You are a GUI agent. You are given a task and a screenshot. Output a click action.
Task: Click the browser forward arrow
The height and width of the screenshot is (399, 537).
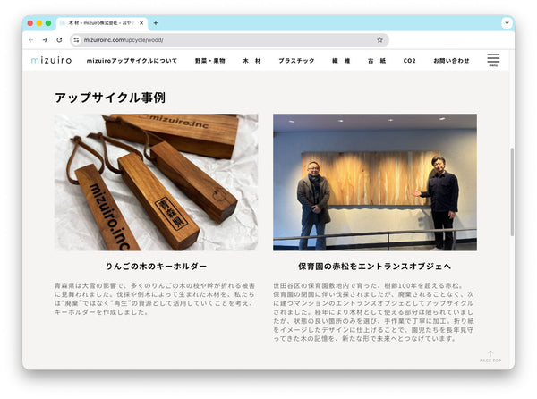[x=46, y=40]
